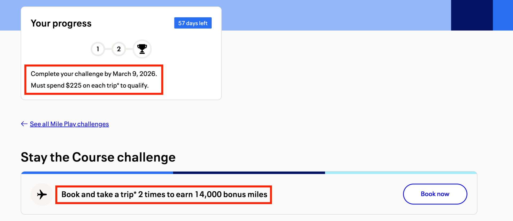The image size is (513, 221).
Task: Click the March 9, 2026 deadline text
Action: point(94,74)
